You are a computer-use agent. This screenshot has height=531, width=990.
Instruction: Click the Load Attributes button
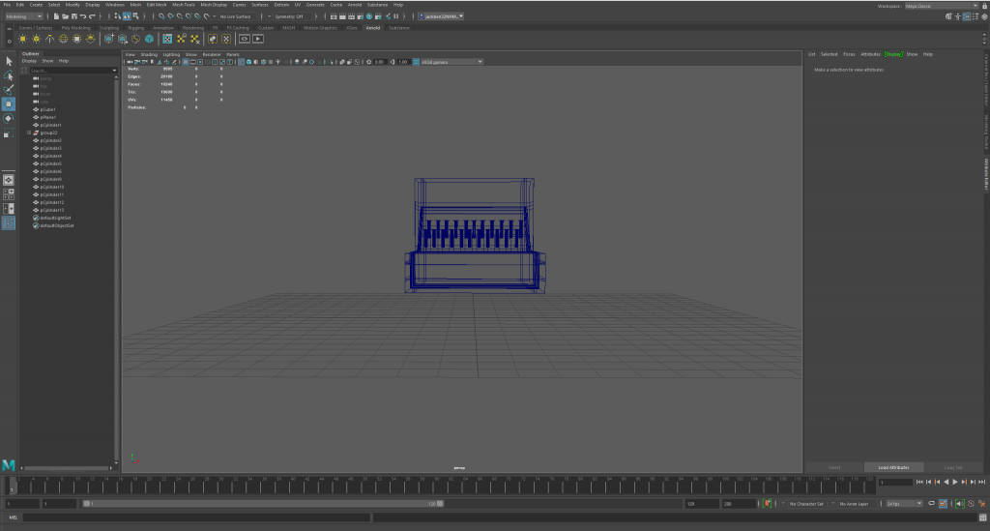tap(893, 467)
